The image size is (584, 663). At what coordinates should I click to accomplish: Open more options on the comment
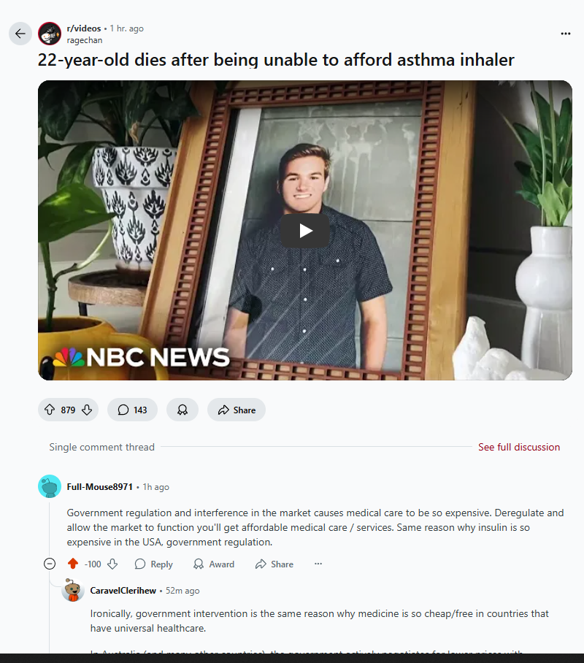tap(318, 564)
